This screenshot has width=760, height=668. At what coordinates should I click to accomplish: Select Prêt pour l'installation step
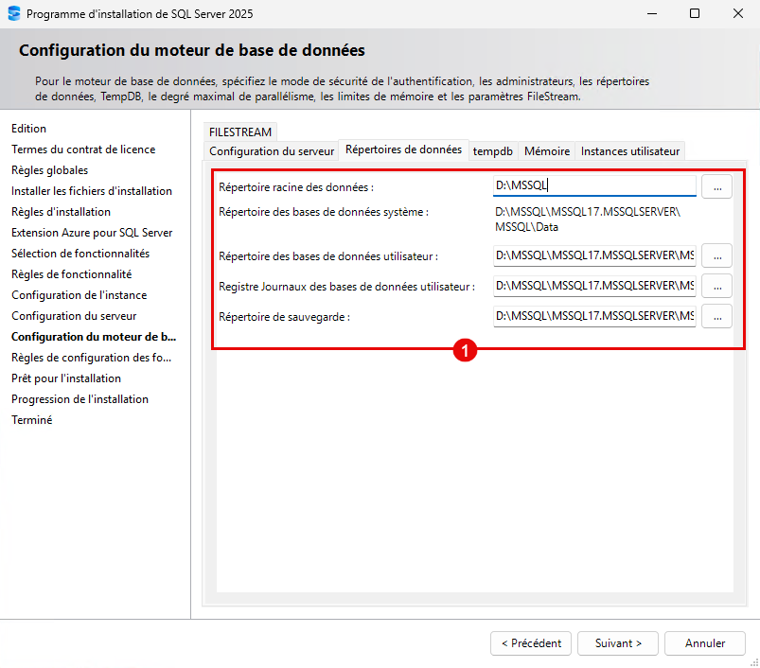(x=66, y=378)
